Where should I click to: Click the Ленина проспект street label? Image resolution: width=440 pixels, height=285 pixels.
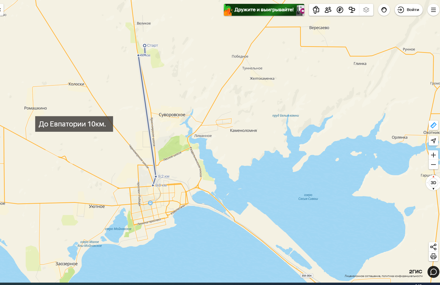[149, 222]
